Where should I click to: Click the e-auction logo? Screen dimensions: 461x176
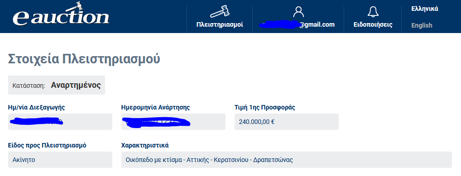coord(61,14)
